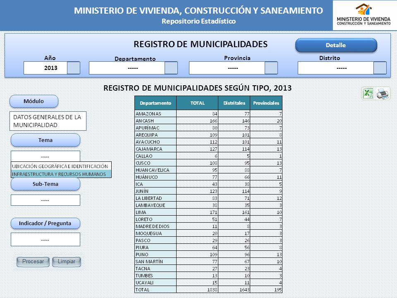Select the TACNA row label
Image resolution: width=397 pixels, height=298 pixels.
point(155,268)
